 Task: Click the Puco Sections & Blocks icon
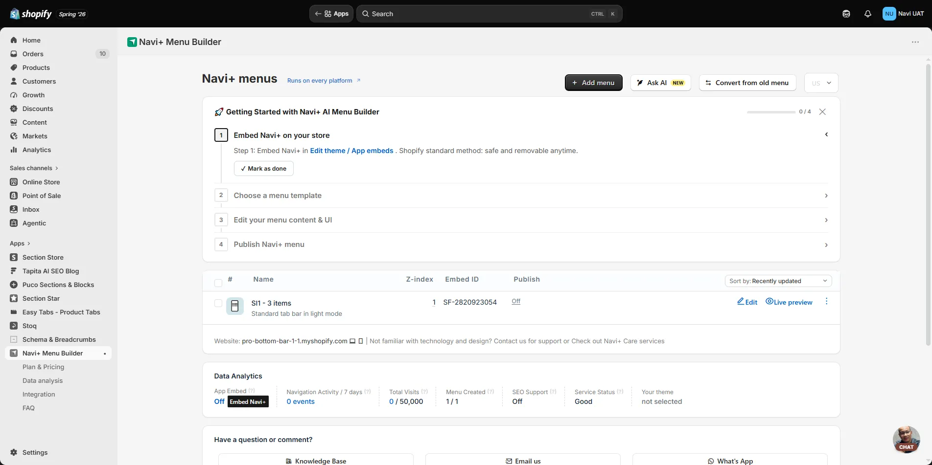point(14,285)
